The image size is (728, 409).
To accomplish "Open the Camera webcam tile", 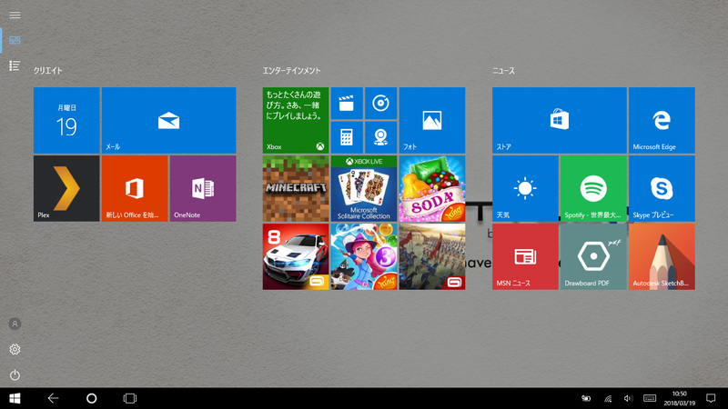I will pyautogui.click(x=380, y=137).
